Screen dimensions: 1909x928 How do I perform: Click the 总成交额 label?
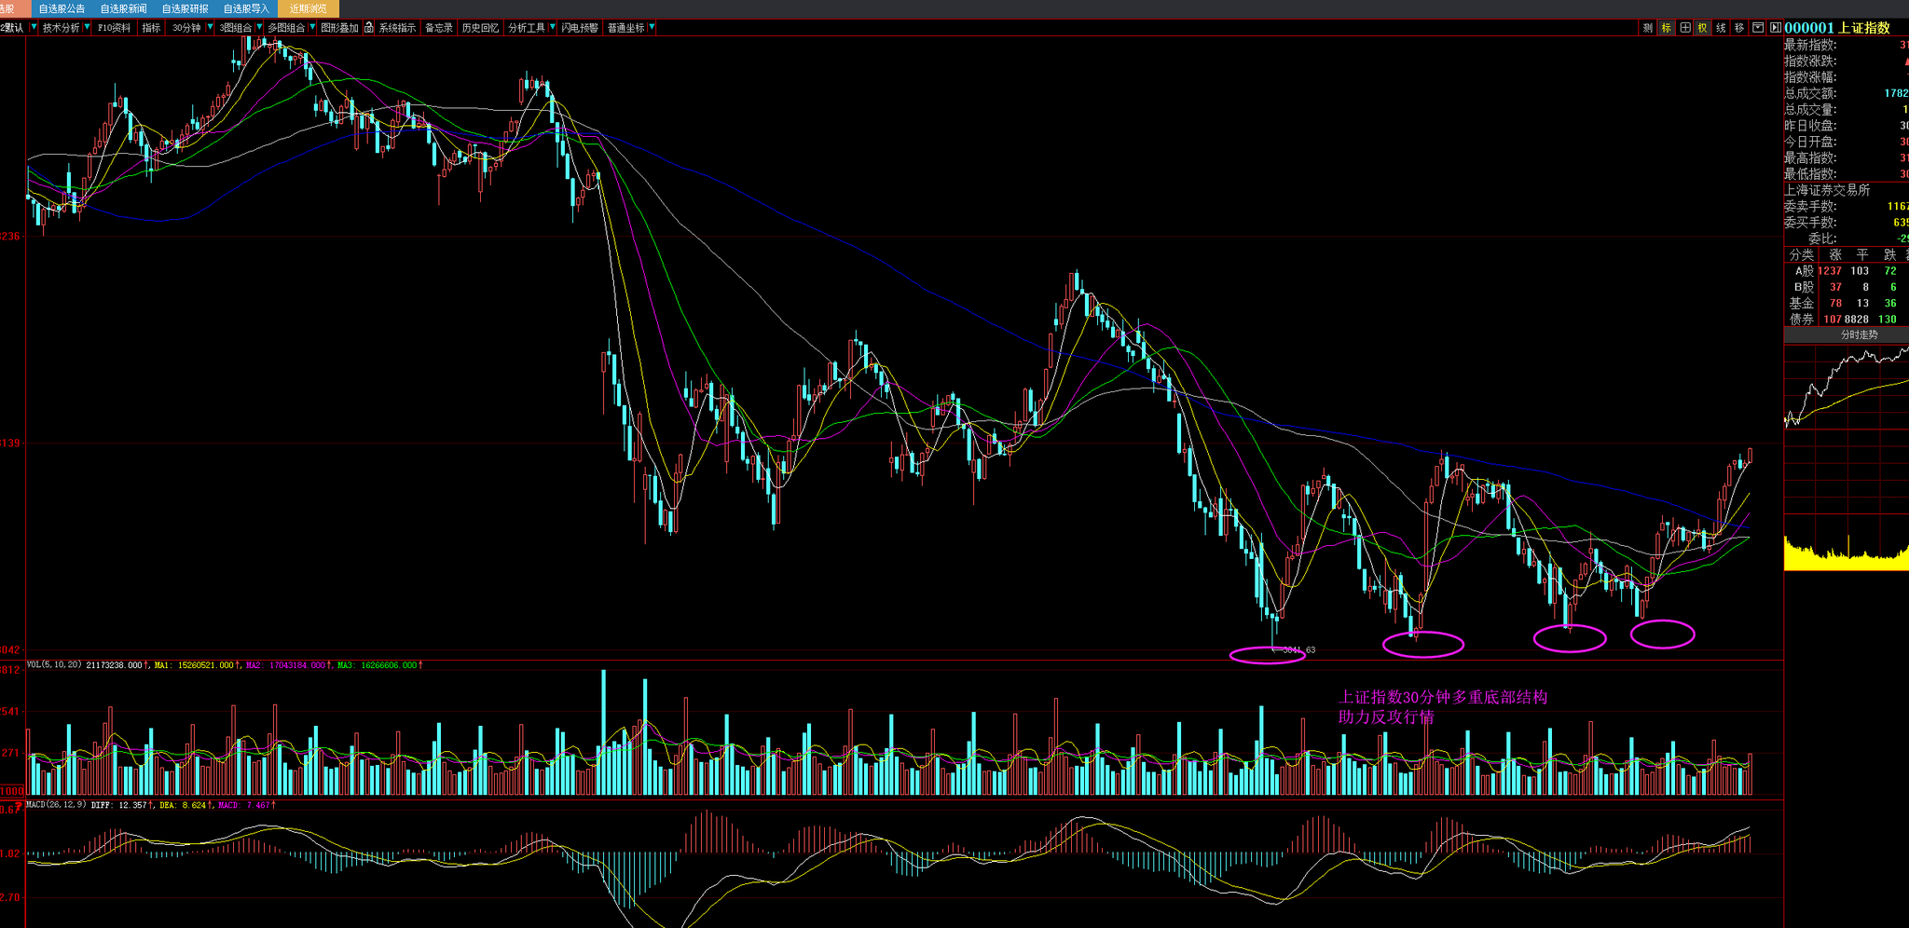(x=1810, y=93)
